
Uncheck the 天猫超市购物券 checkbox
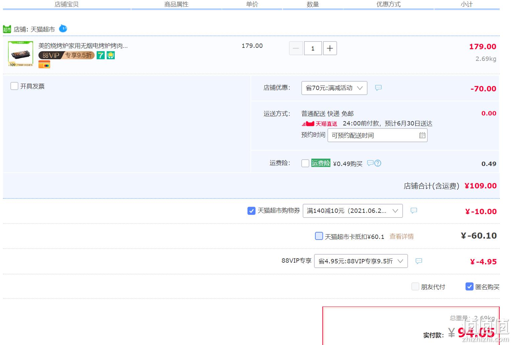251,211
